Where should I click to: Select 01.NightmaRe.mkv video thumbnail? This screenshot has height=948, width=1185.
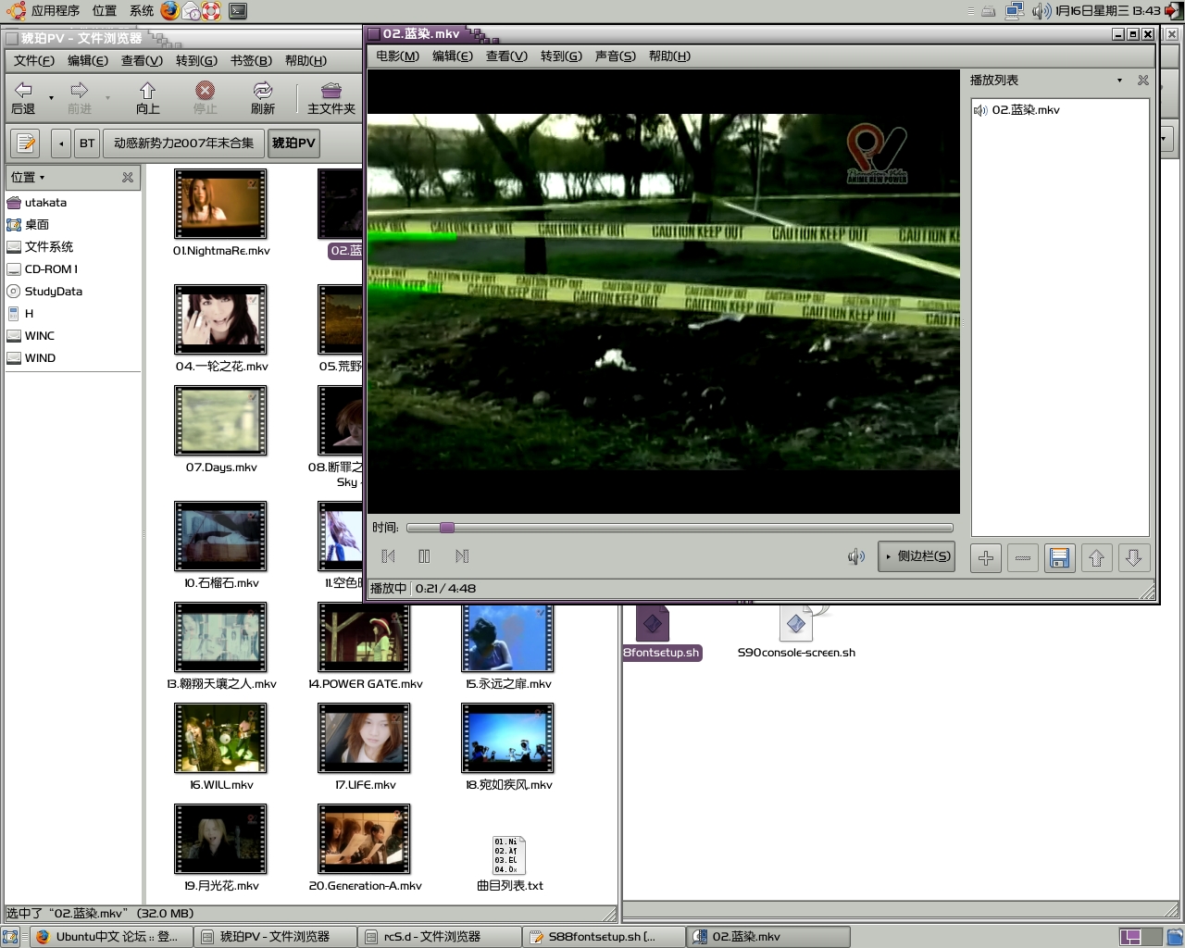pyautogui.click(x=220, y=204)
